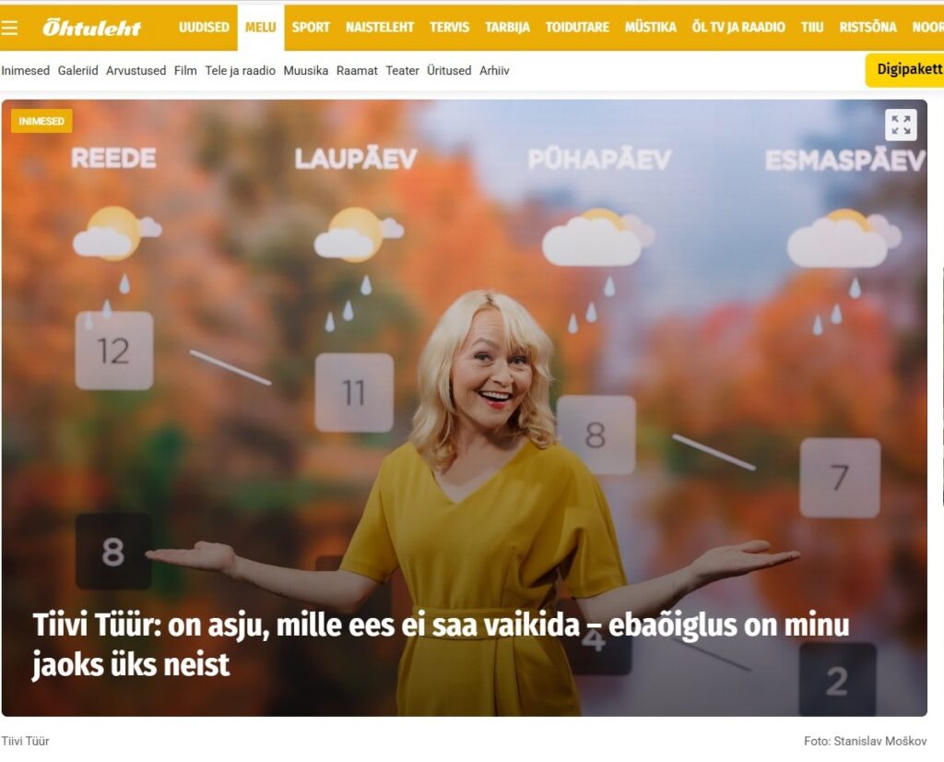Open the Arvustused subcategory link
The image size is (944, 762).
pyautogui.click(x=136, y=70)
